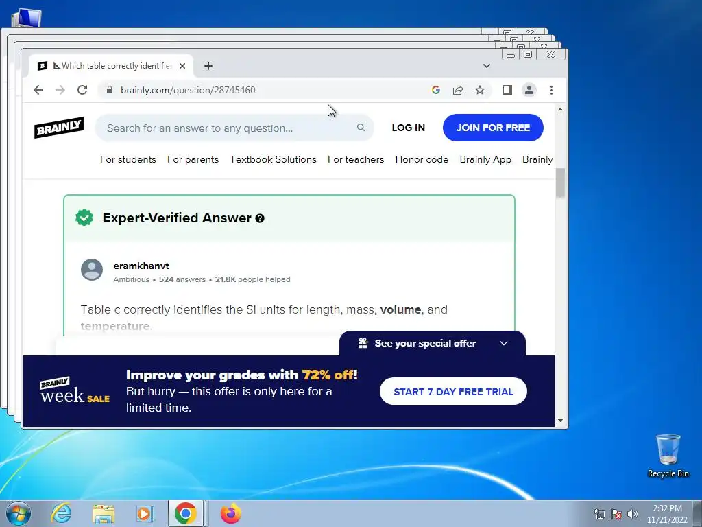The image size is (702, 527).
Task: Click START 7-DAY FREE TRIAL
Action: tap(453, 391)
